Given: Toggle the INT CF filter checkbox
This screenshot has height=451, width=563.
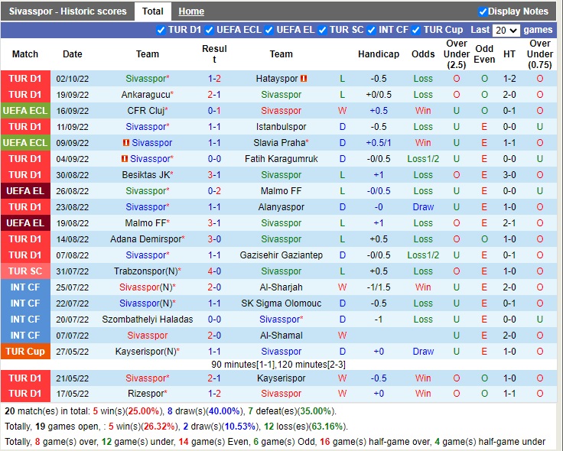Looking at the screenshot, I should (372, 30).
